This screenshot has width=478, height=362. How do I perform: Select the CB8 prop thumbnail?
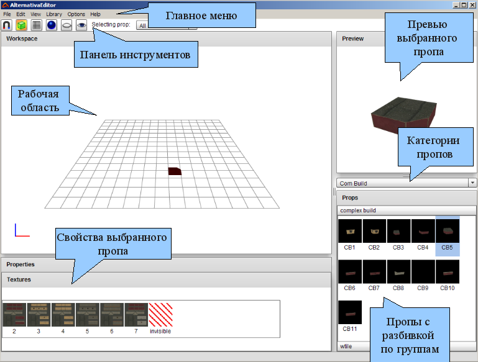click(x=398, y=272)
